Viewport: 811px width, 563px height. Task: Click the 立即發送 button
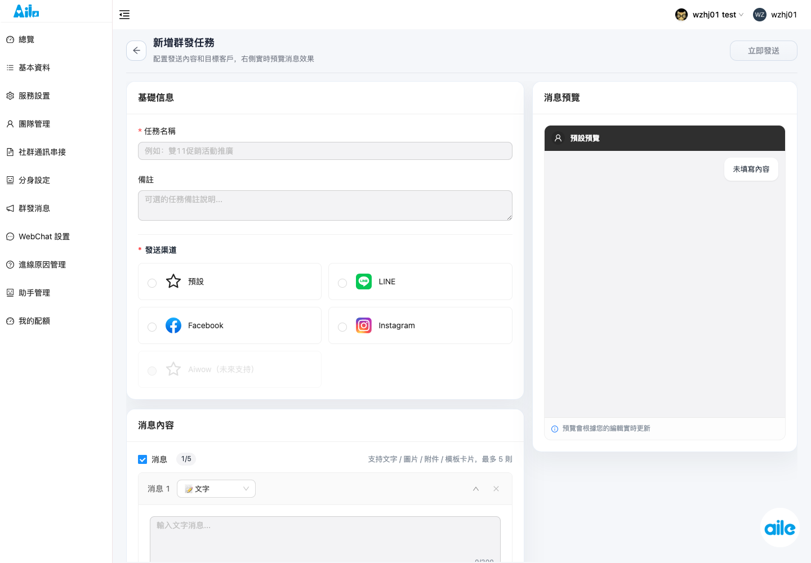click(764, 51)
